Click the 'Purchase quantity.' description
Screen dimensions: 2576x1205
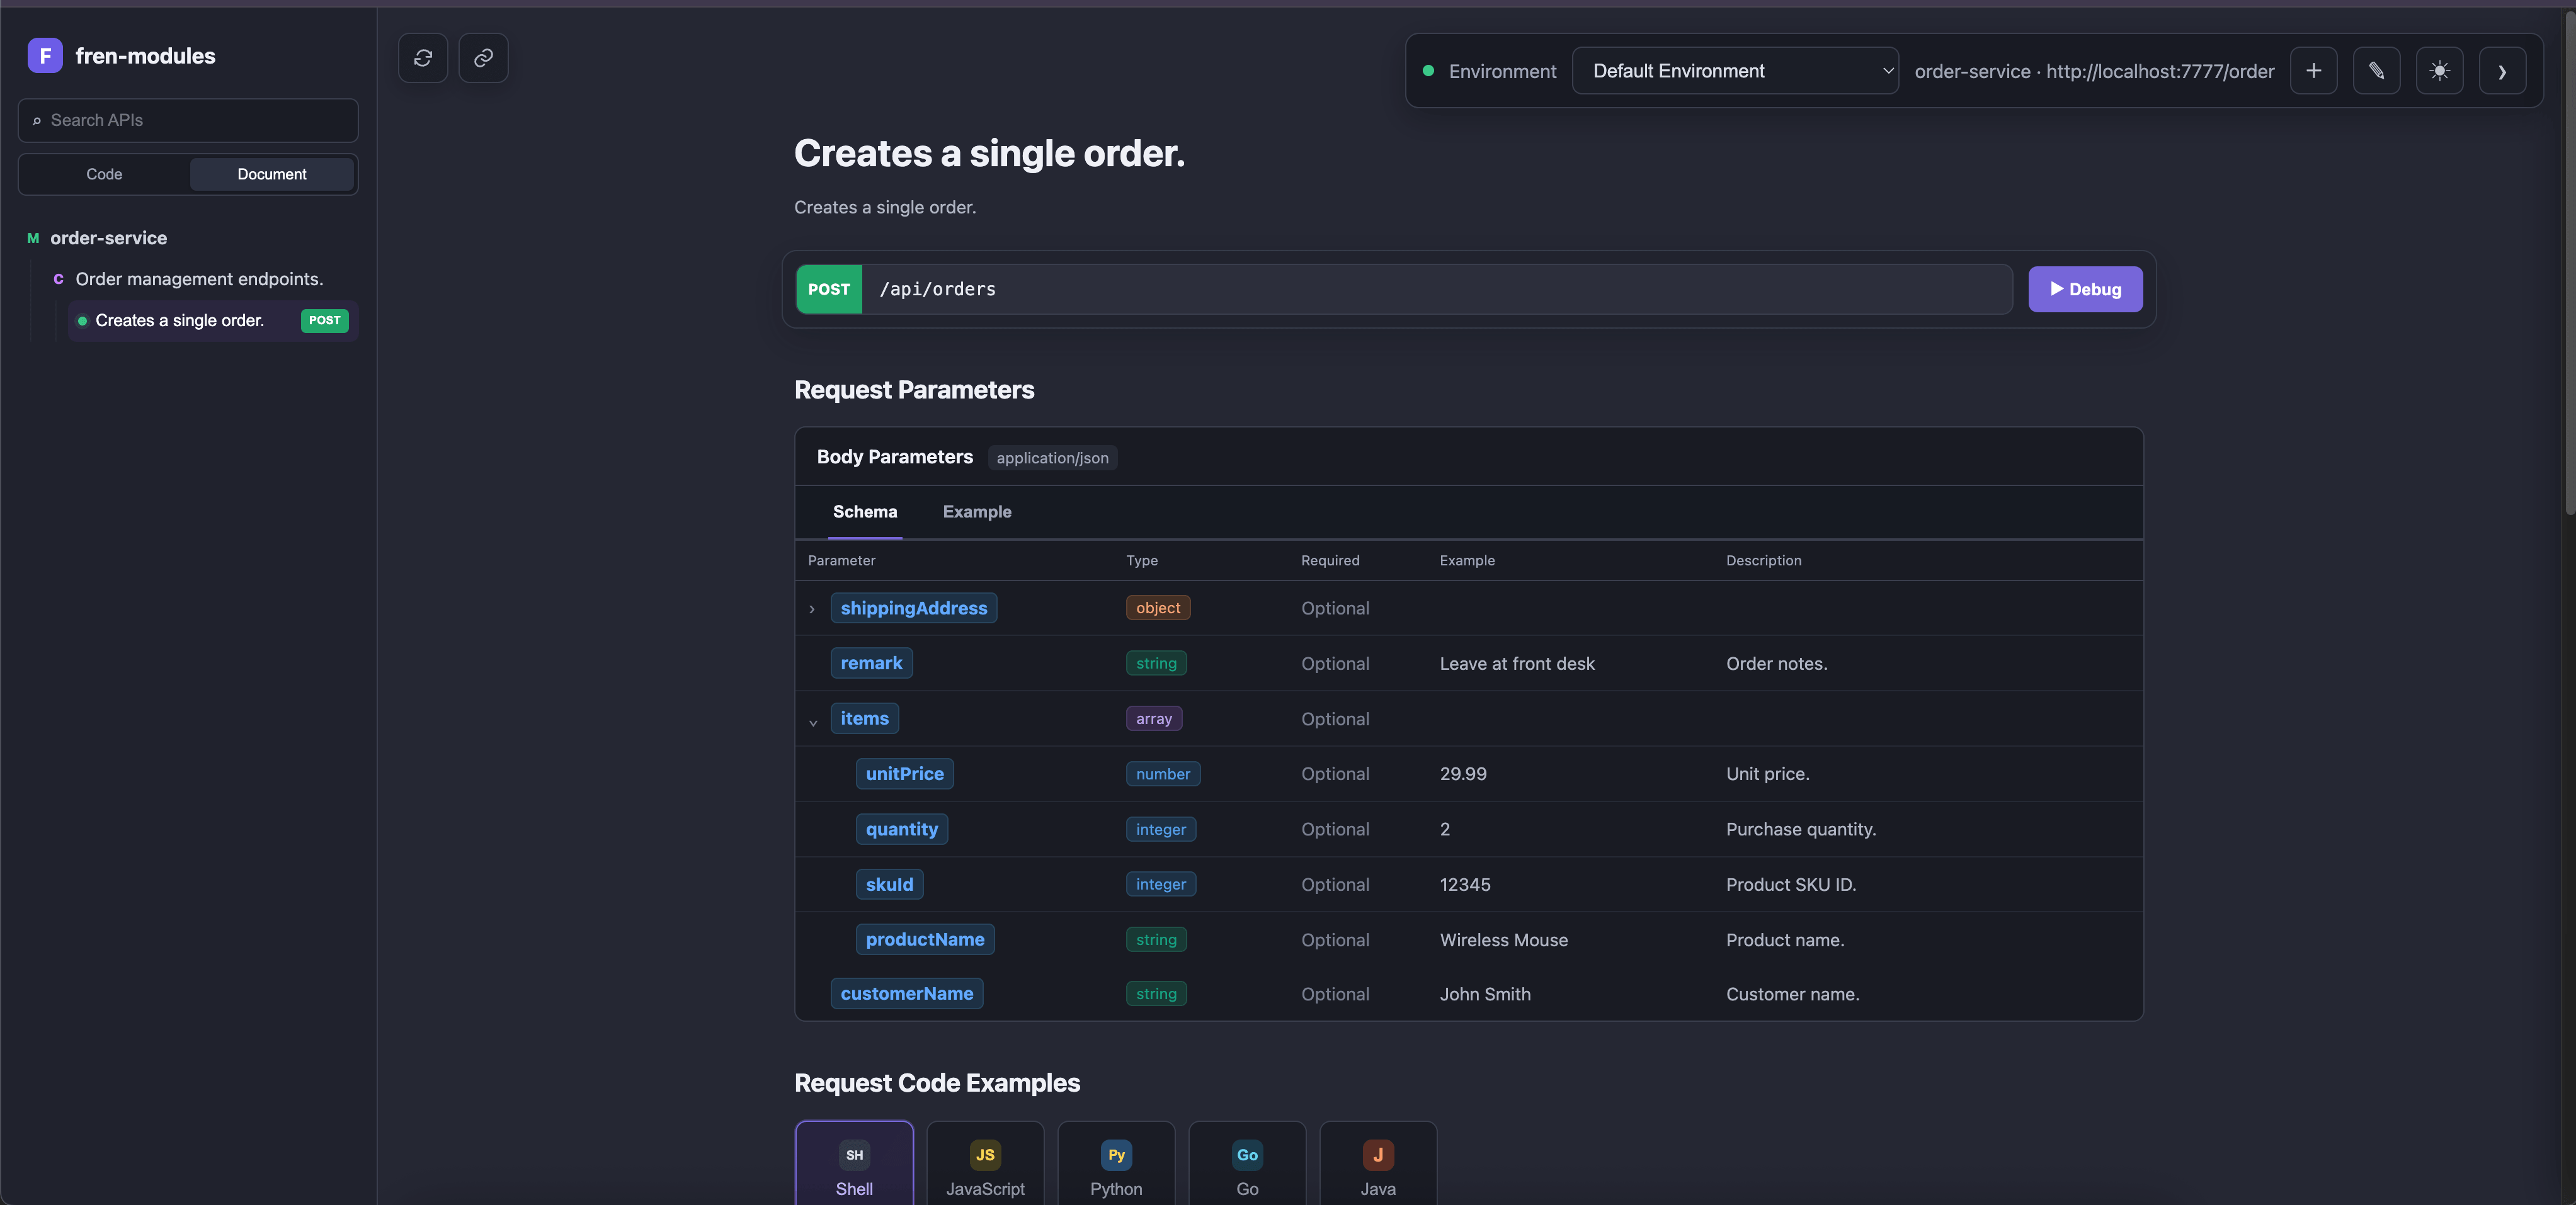tap(1800, 829)
